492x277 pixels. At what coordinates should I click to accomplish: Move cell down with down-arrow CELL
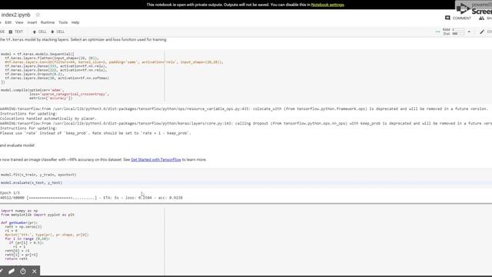(x=58, y=32)
